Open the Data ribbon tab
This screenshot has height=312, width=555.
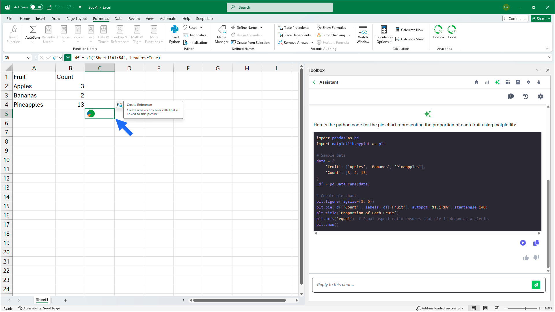118,18
